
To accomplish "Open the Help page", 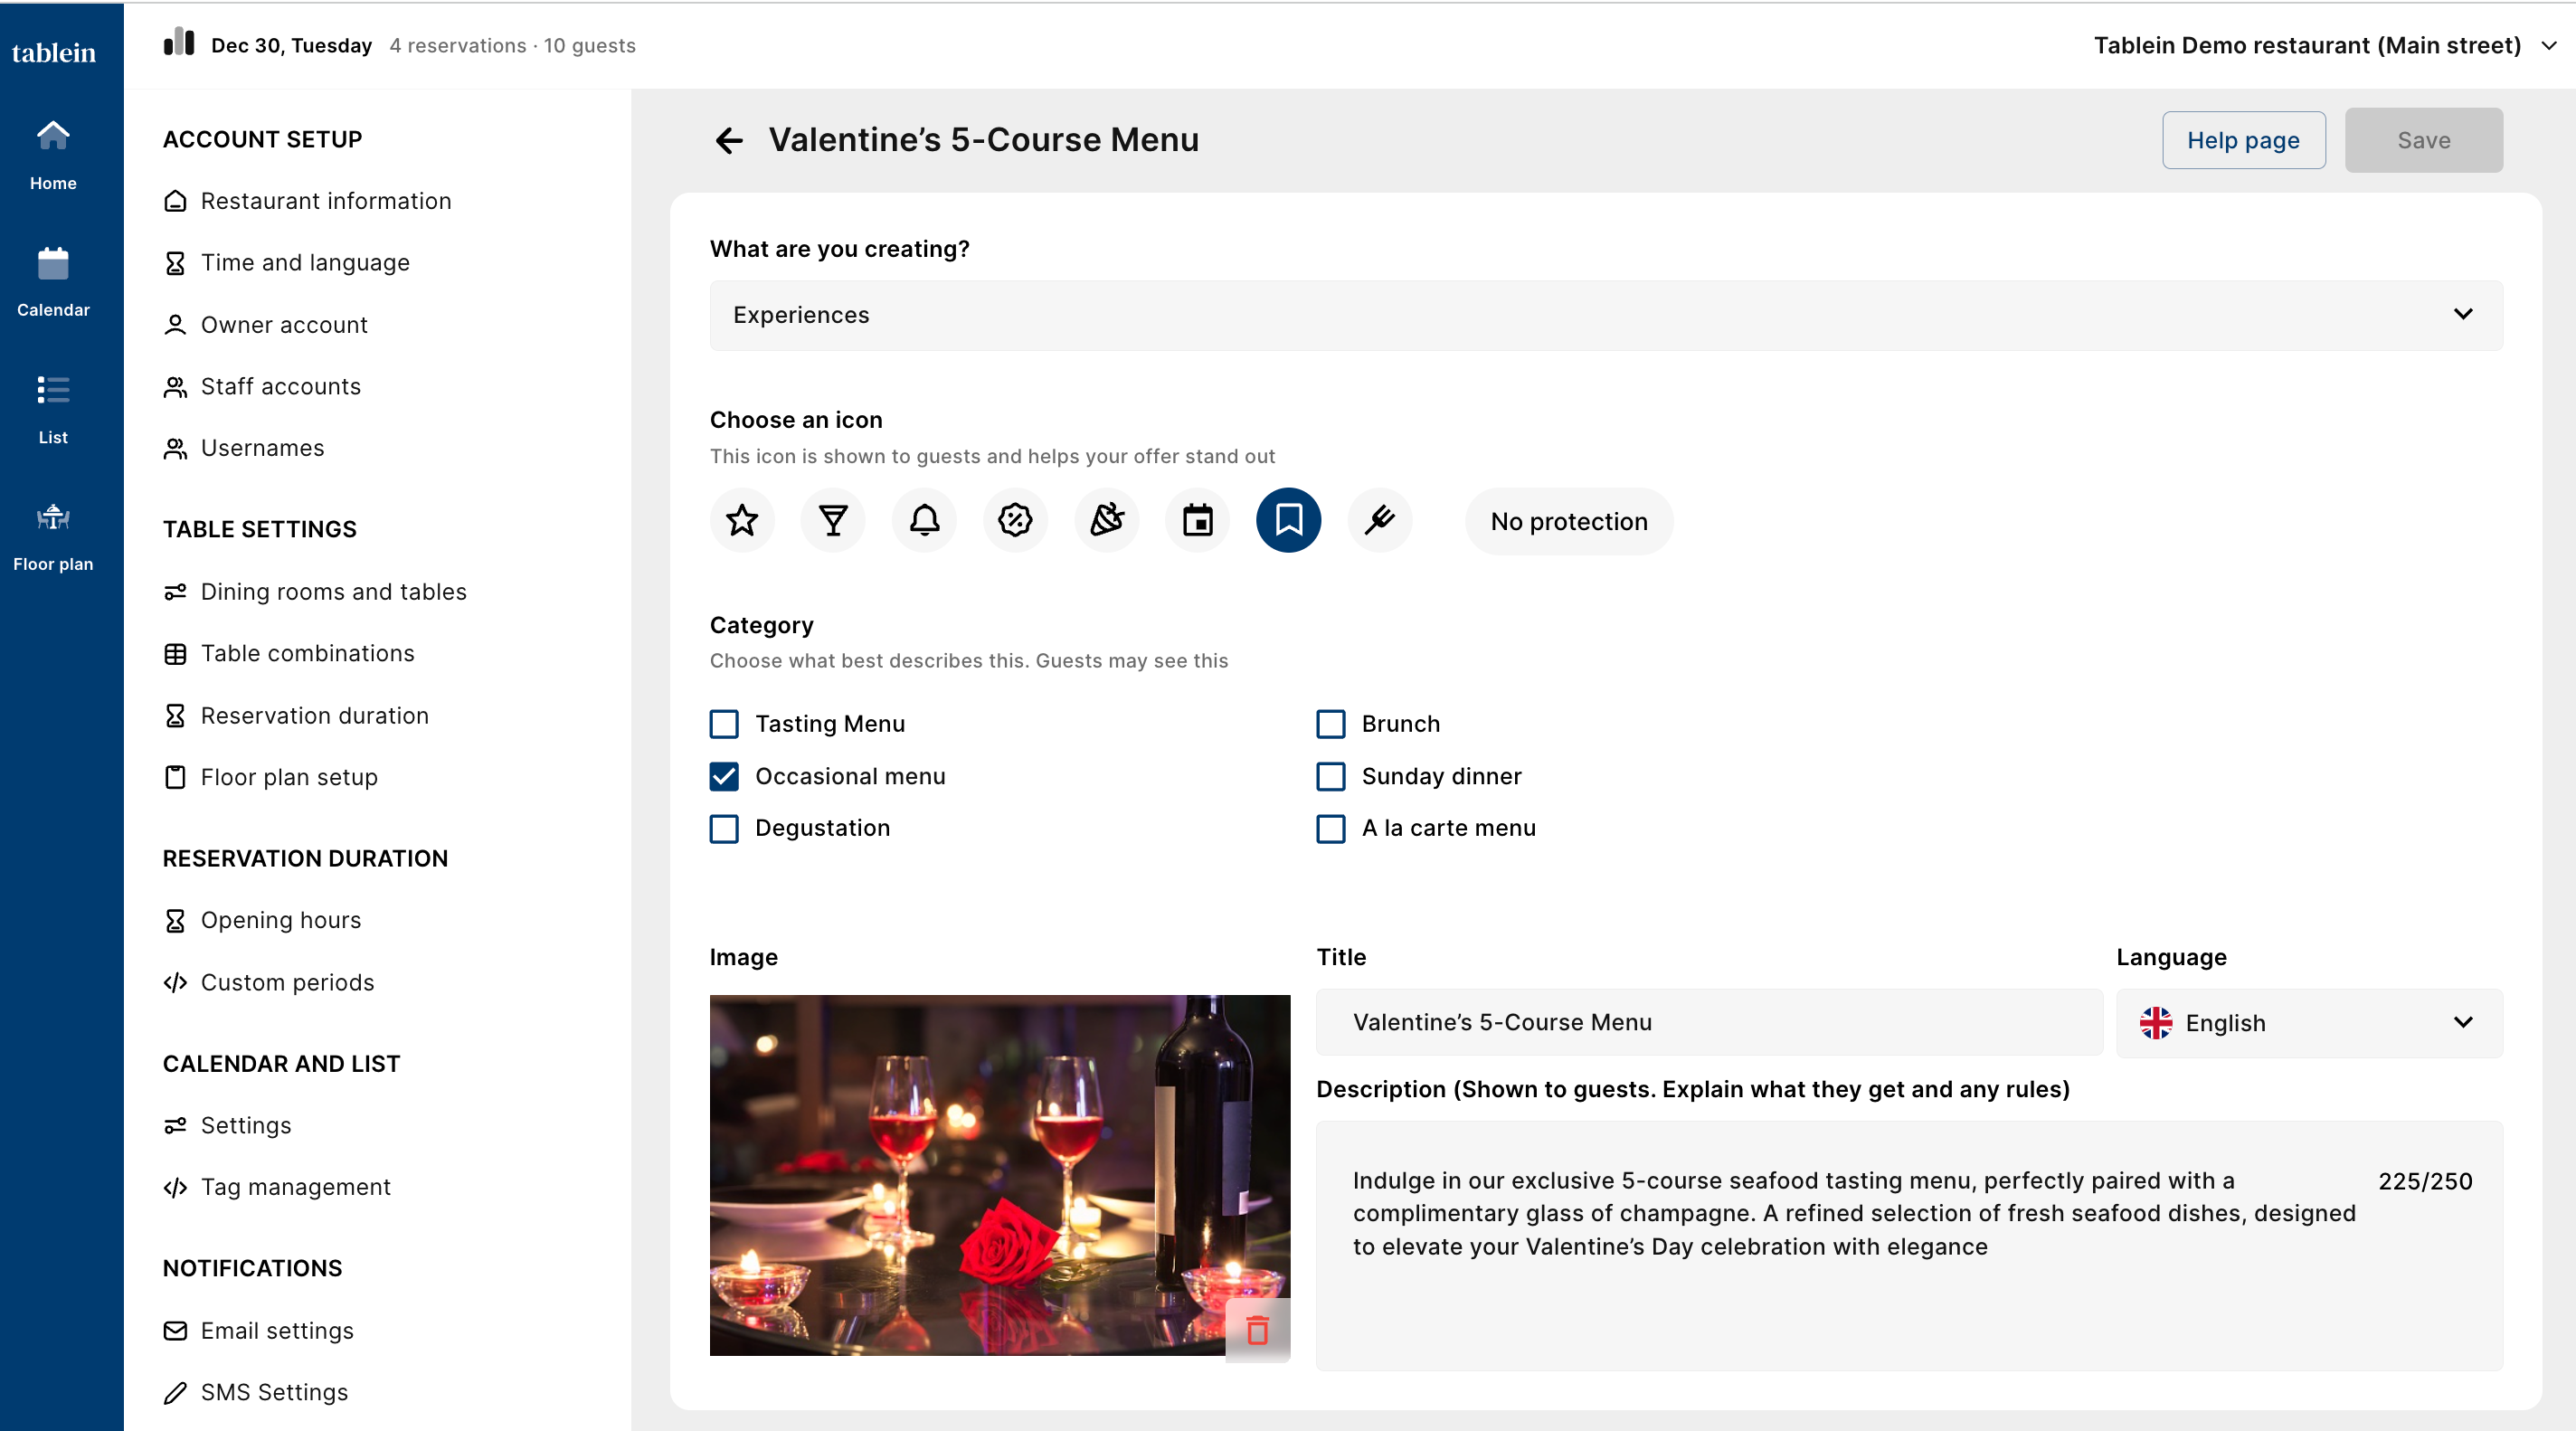I will [x=2243, y=140].
